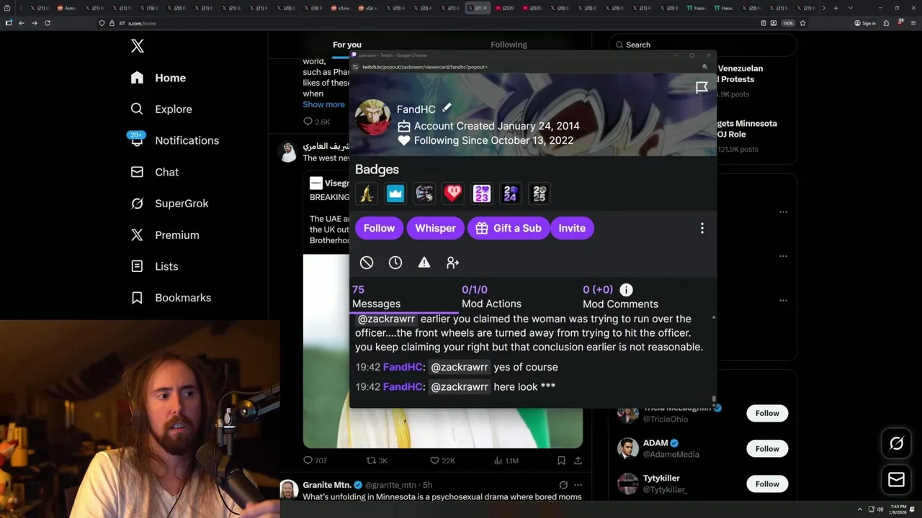Follow TriciaOhio in Who to follow
This screenshot has height=518, width=922.
click(x=767, y=413)
